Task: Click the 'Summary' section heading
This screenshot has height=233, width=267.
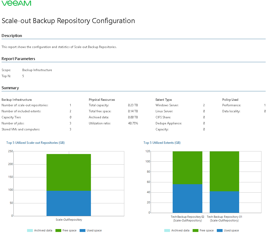Action: [x=10, y=88]
